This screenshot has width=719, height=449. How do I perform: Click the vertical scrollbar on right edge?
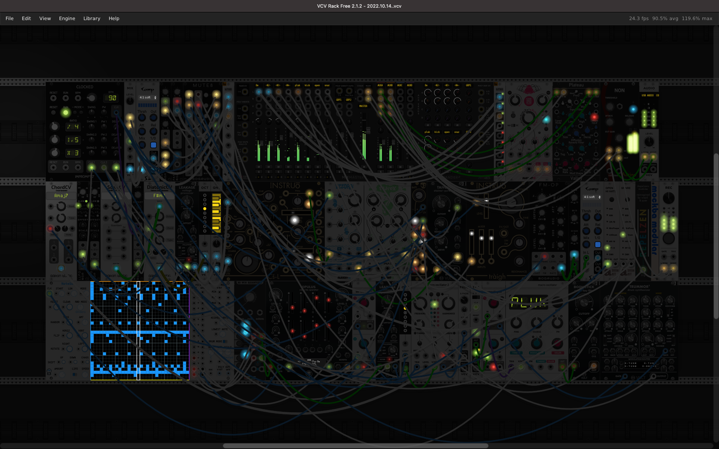[716, 236]
